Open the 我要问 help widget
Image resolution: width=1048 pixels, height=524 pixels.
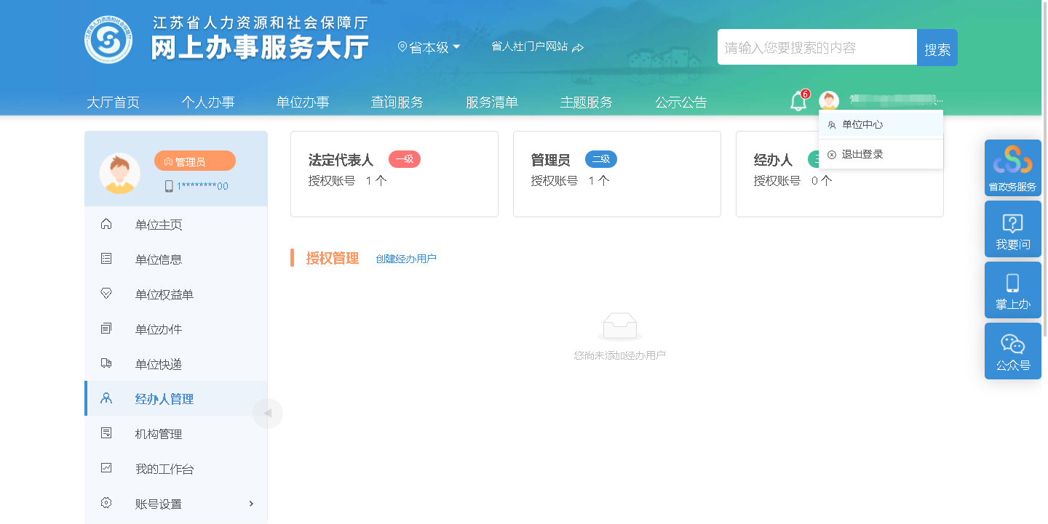(1012, 229)
